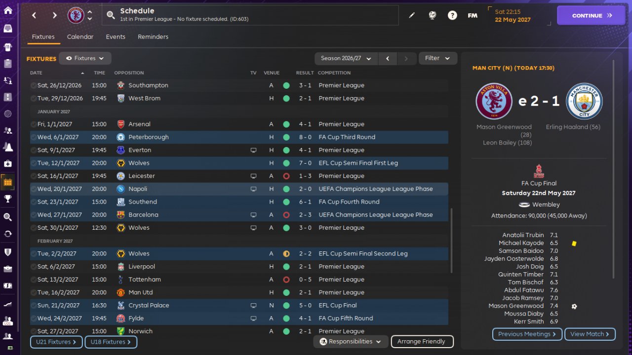
Task: Click the Aston Villa club badge in header
Action: (76, 15)
